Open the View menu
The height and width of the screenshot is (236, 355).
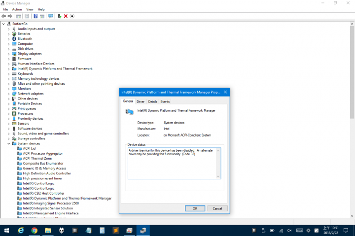30,9
